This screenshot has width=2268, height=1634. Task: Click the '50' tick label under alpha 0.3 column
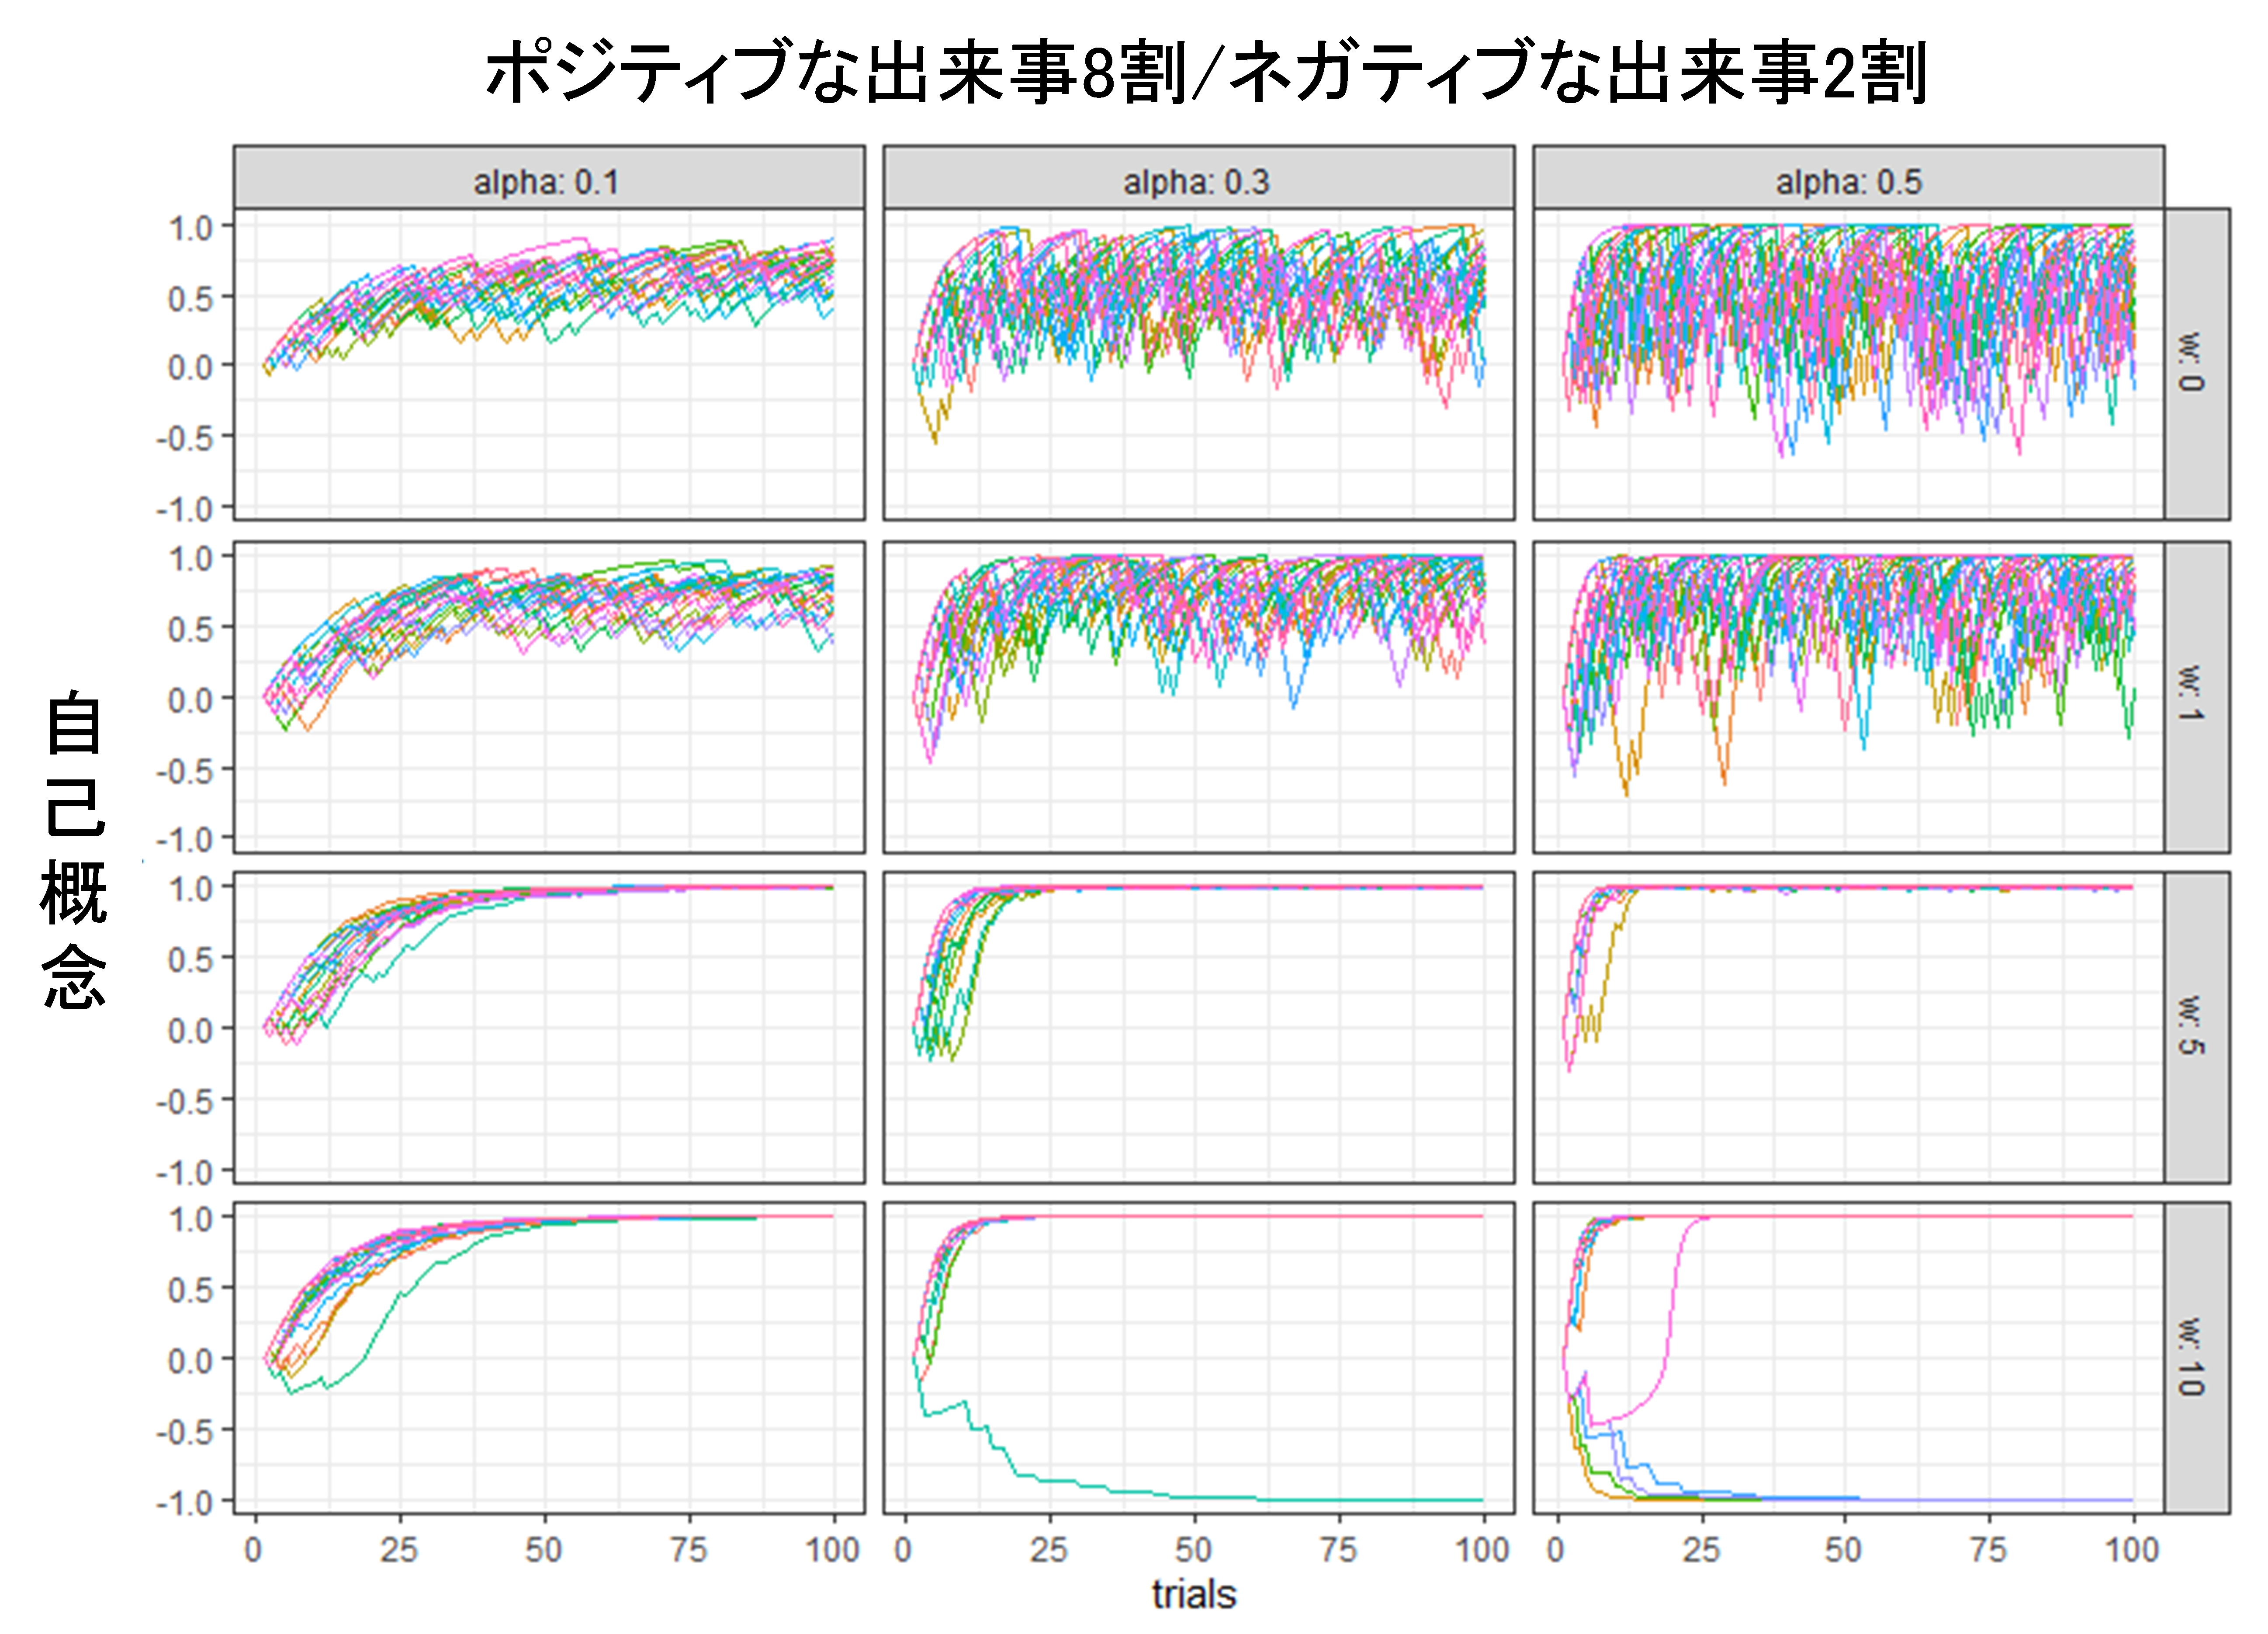tap(1193, 1550)
